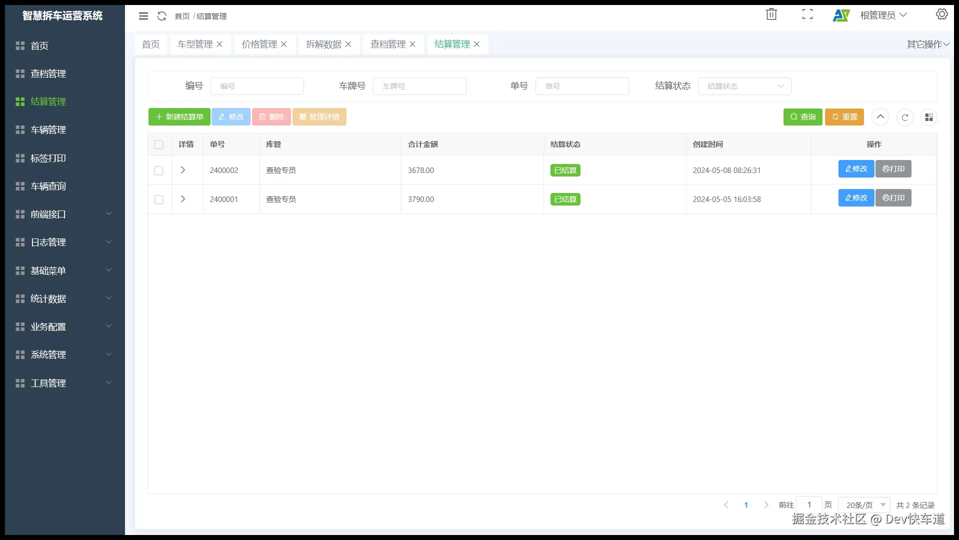959x540 pixels.
Task: Open the 其它操作 dropdown
Action: click(x=928, y=44)
